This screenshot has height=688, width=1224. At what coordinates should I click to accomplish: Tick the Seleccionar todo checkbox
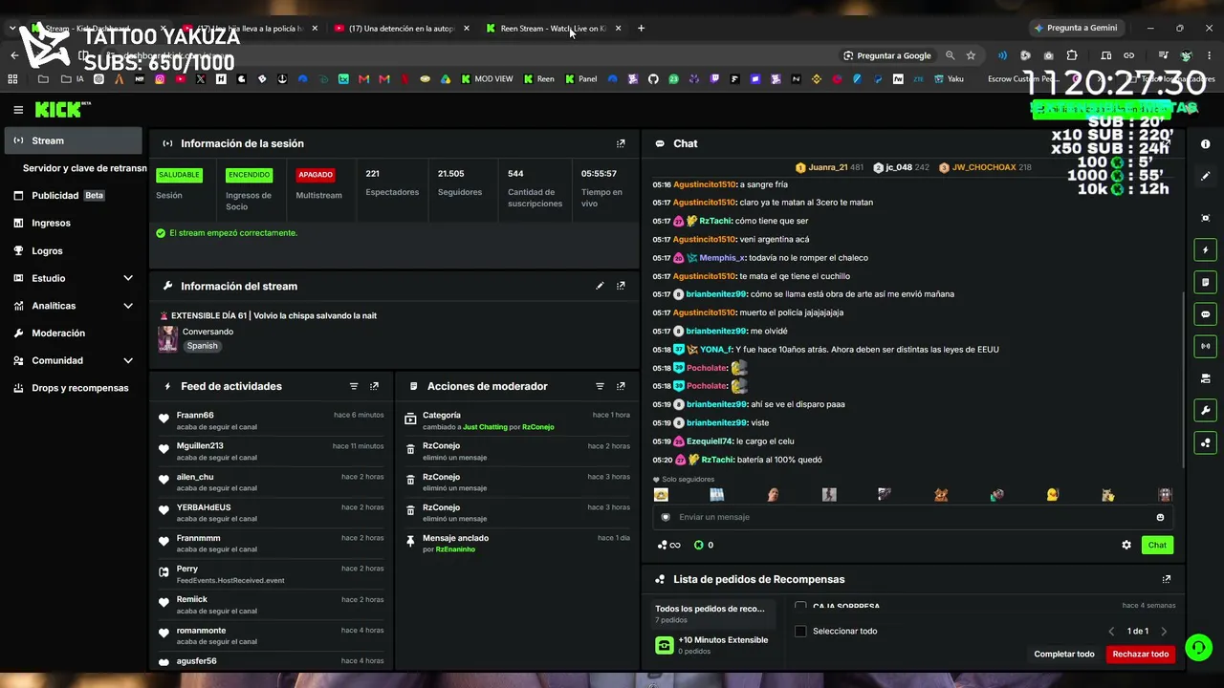click(800, 631)
